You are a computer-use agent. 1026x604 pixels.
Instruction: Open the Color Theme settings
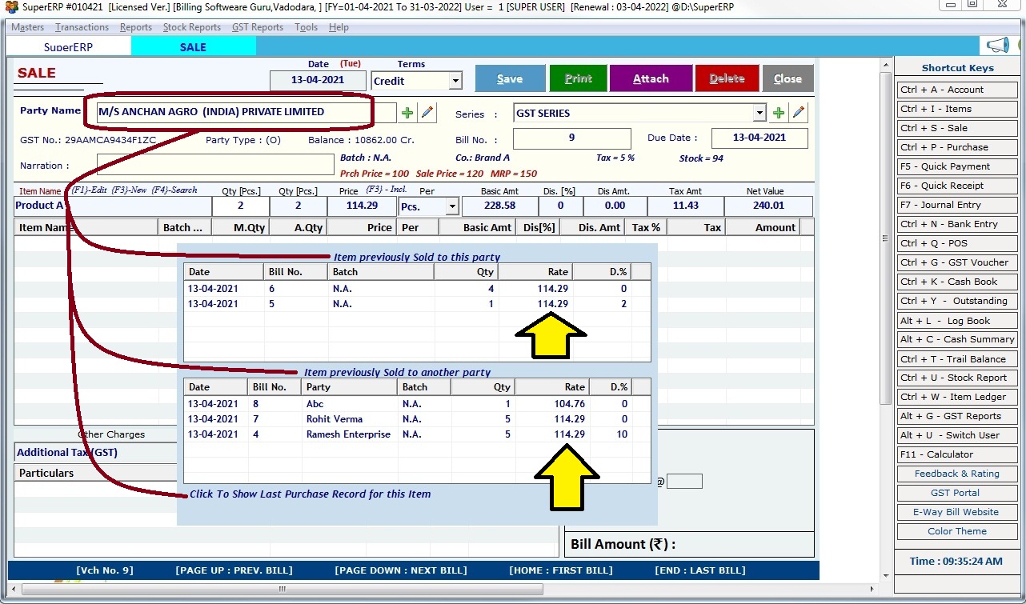[956, 531]
